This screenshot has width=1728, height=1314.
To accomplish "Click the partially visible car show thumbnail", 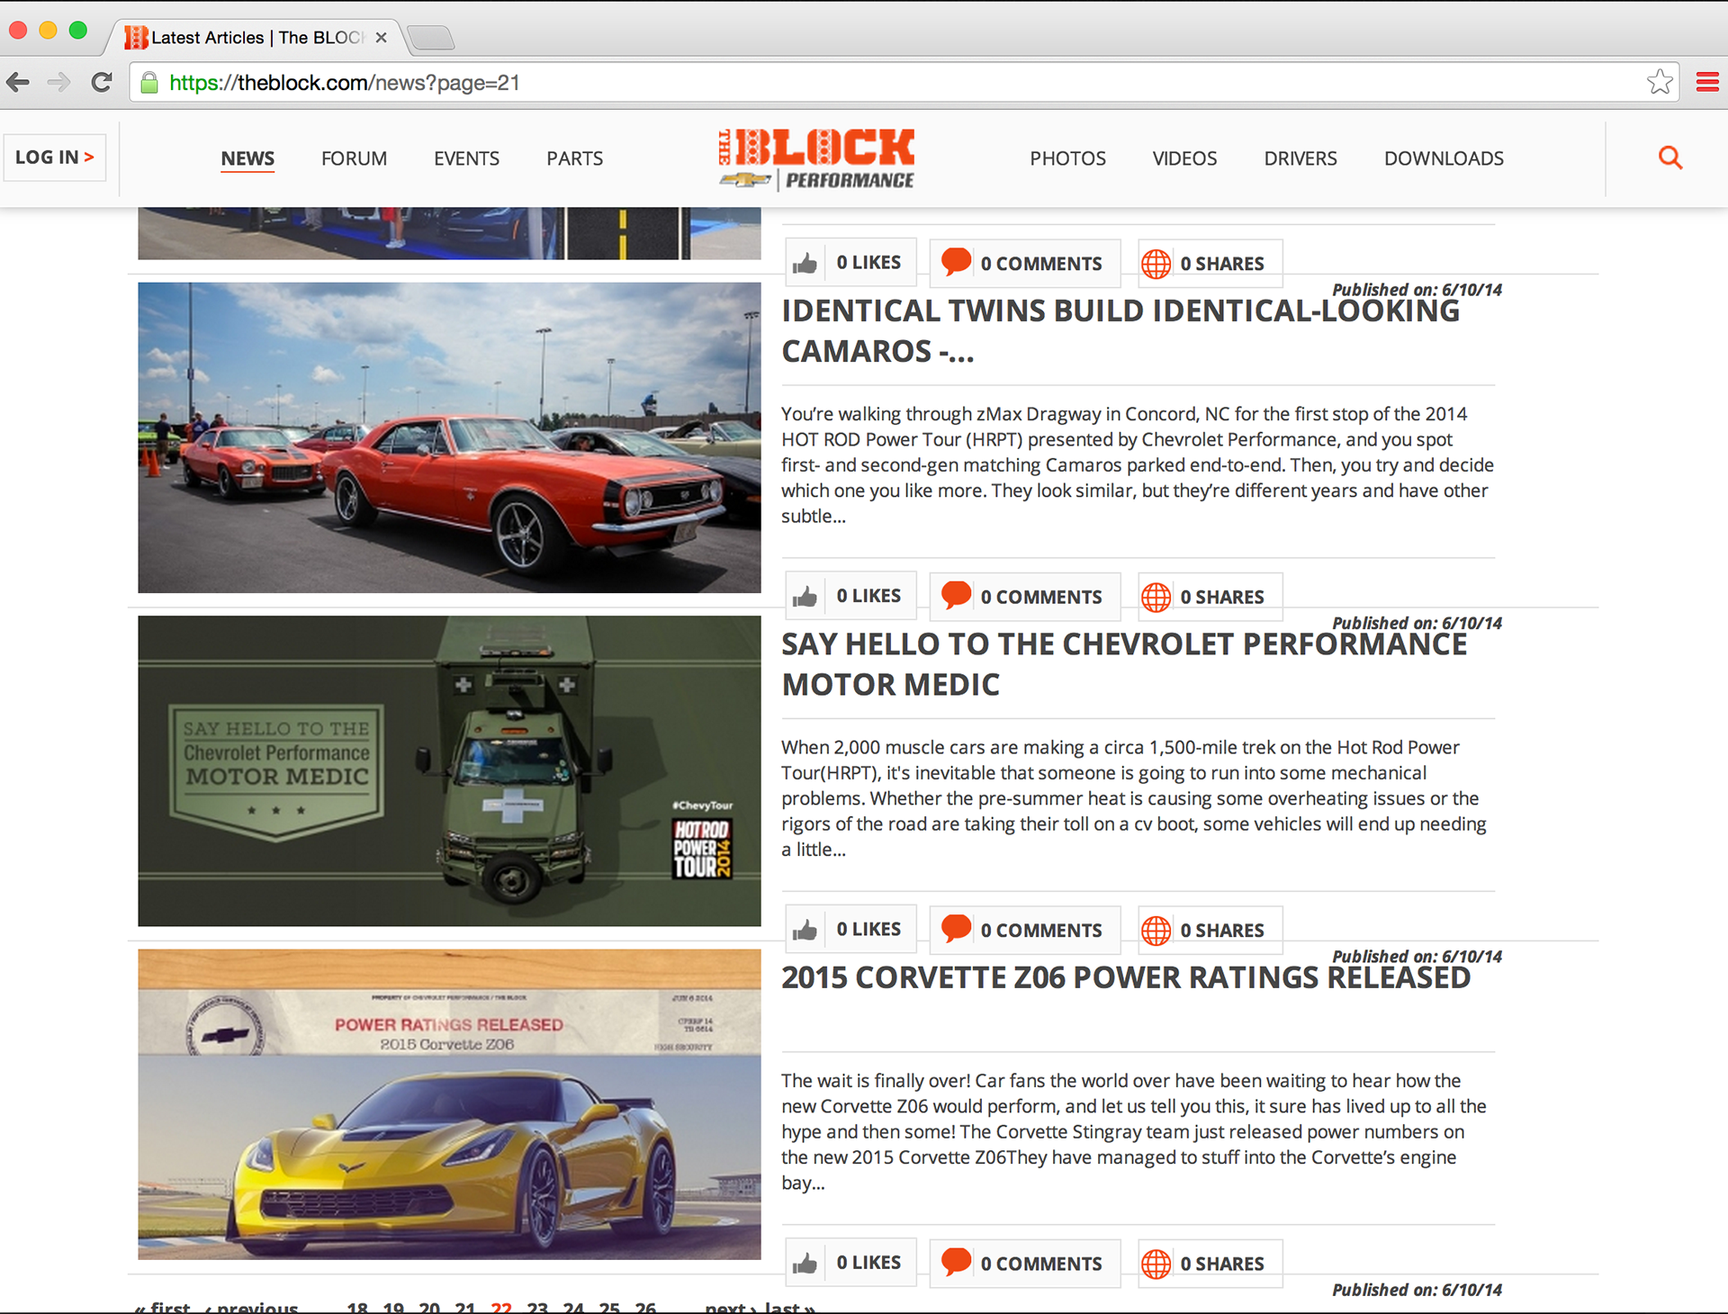I will (x=449, y=233).
